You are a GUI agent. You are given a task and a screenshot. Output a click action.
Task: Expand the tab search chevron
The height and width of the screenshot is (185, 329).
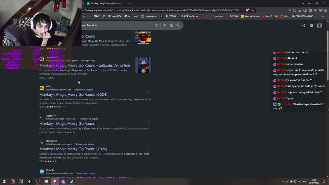click(303, 3)
